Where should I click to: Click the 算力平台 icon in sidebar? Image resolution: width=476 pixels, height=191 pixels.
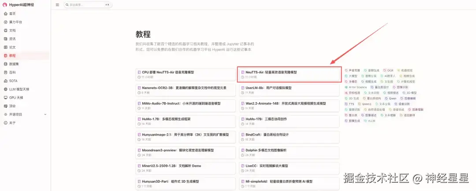pyautogui.click(x=5, y=22)
